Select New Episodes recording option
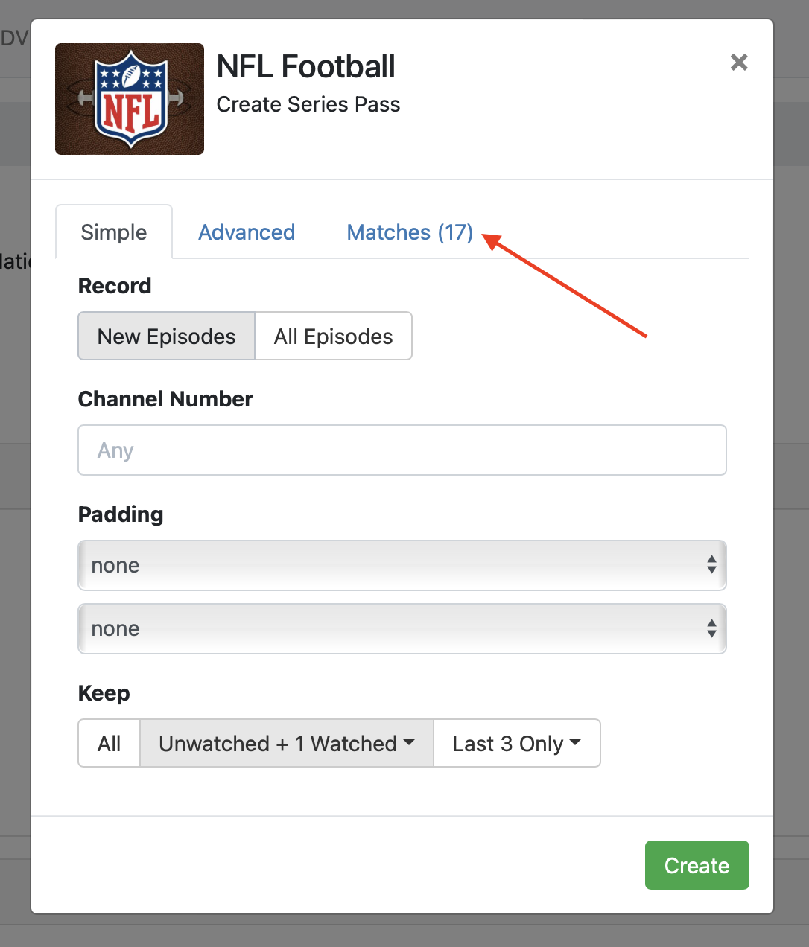 (x=166, y=337)
